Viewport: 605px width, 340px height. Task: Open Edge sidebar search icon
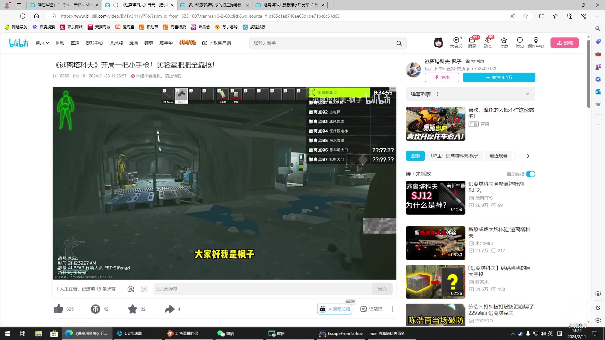598,29
